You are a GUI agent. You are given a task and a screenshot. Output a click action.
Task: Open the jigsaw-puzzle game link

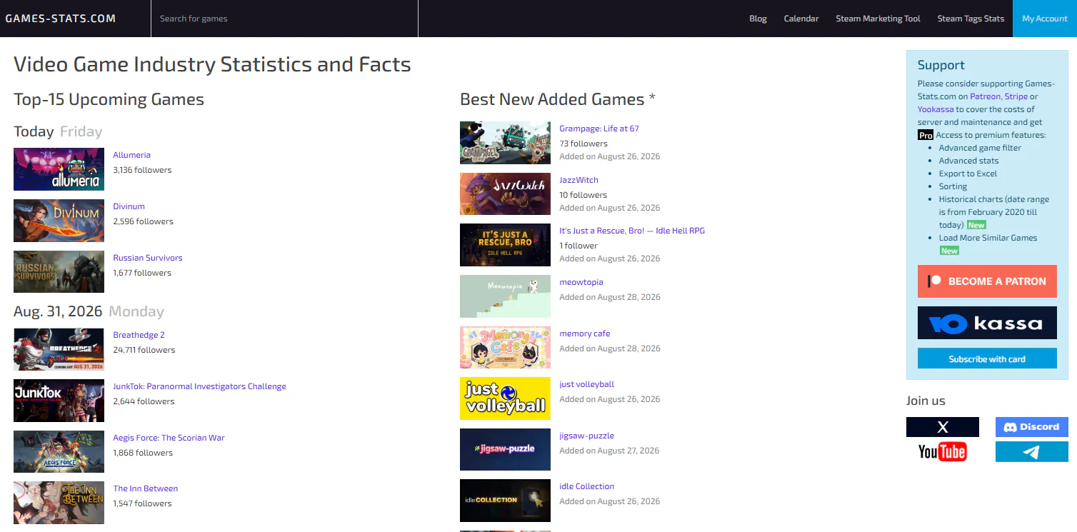coord(586,436)
